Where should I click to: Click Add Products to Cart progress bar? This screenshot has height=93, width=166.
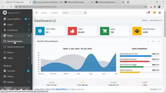(x=140, y=56)
